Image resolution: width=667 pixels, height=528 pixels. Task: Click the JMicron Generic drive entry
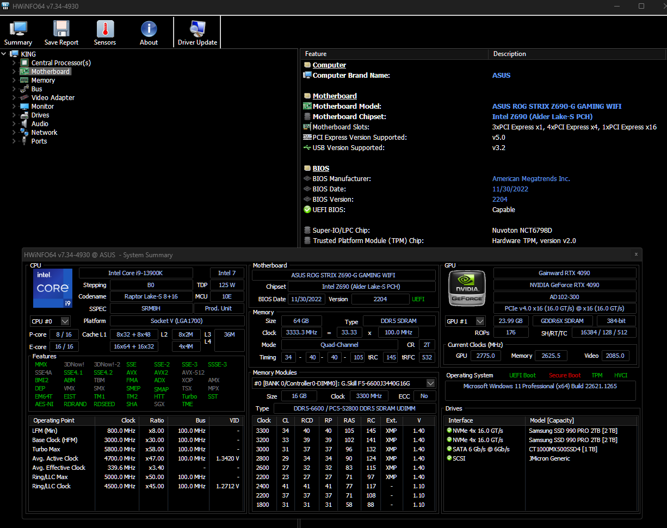click(x=549, y=458)
